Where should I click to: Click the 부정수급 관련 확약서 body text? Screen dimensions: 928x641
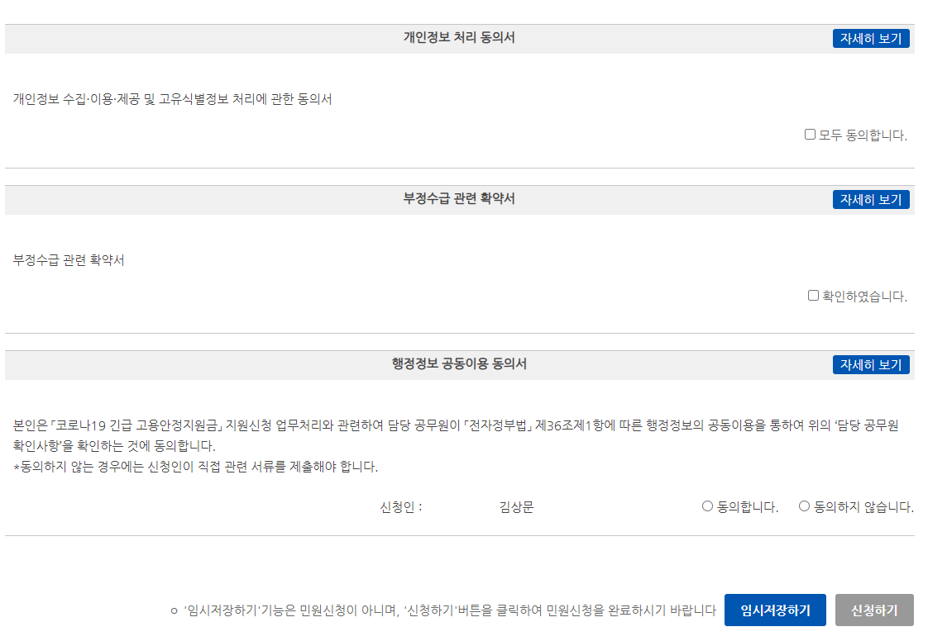(69, 260)
